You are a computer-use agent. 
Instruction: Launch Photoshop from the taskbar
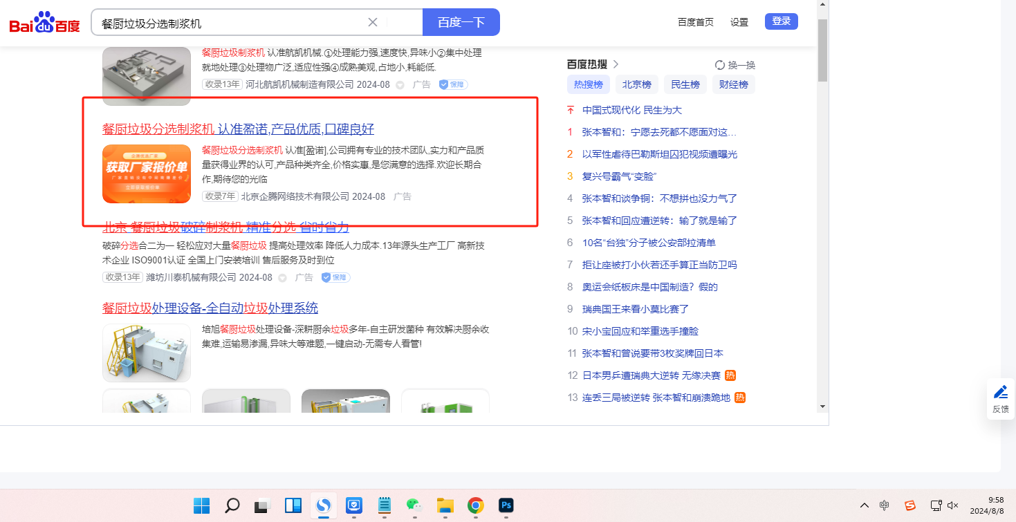pos(506,506)
